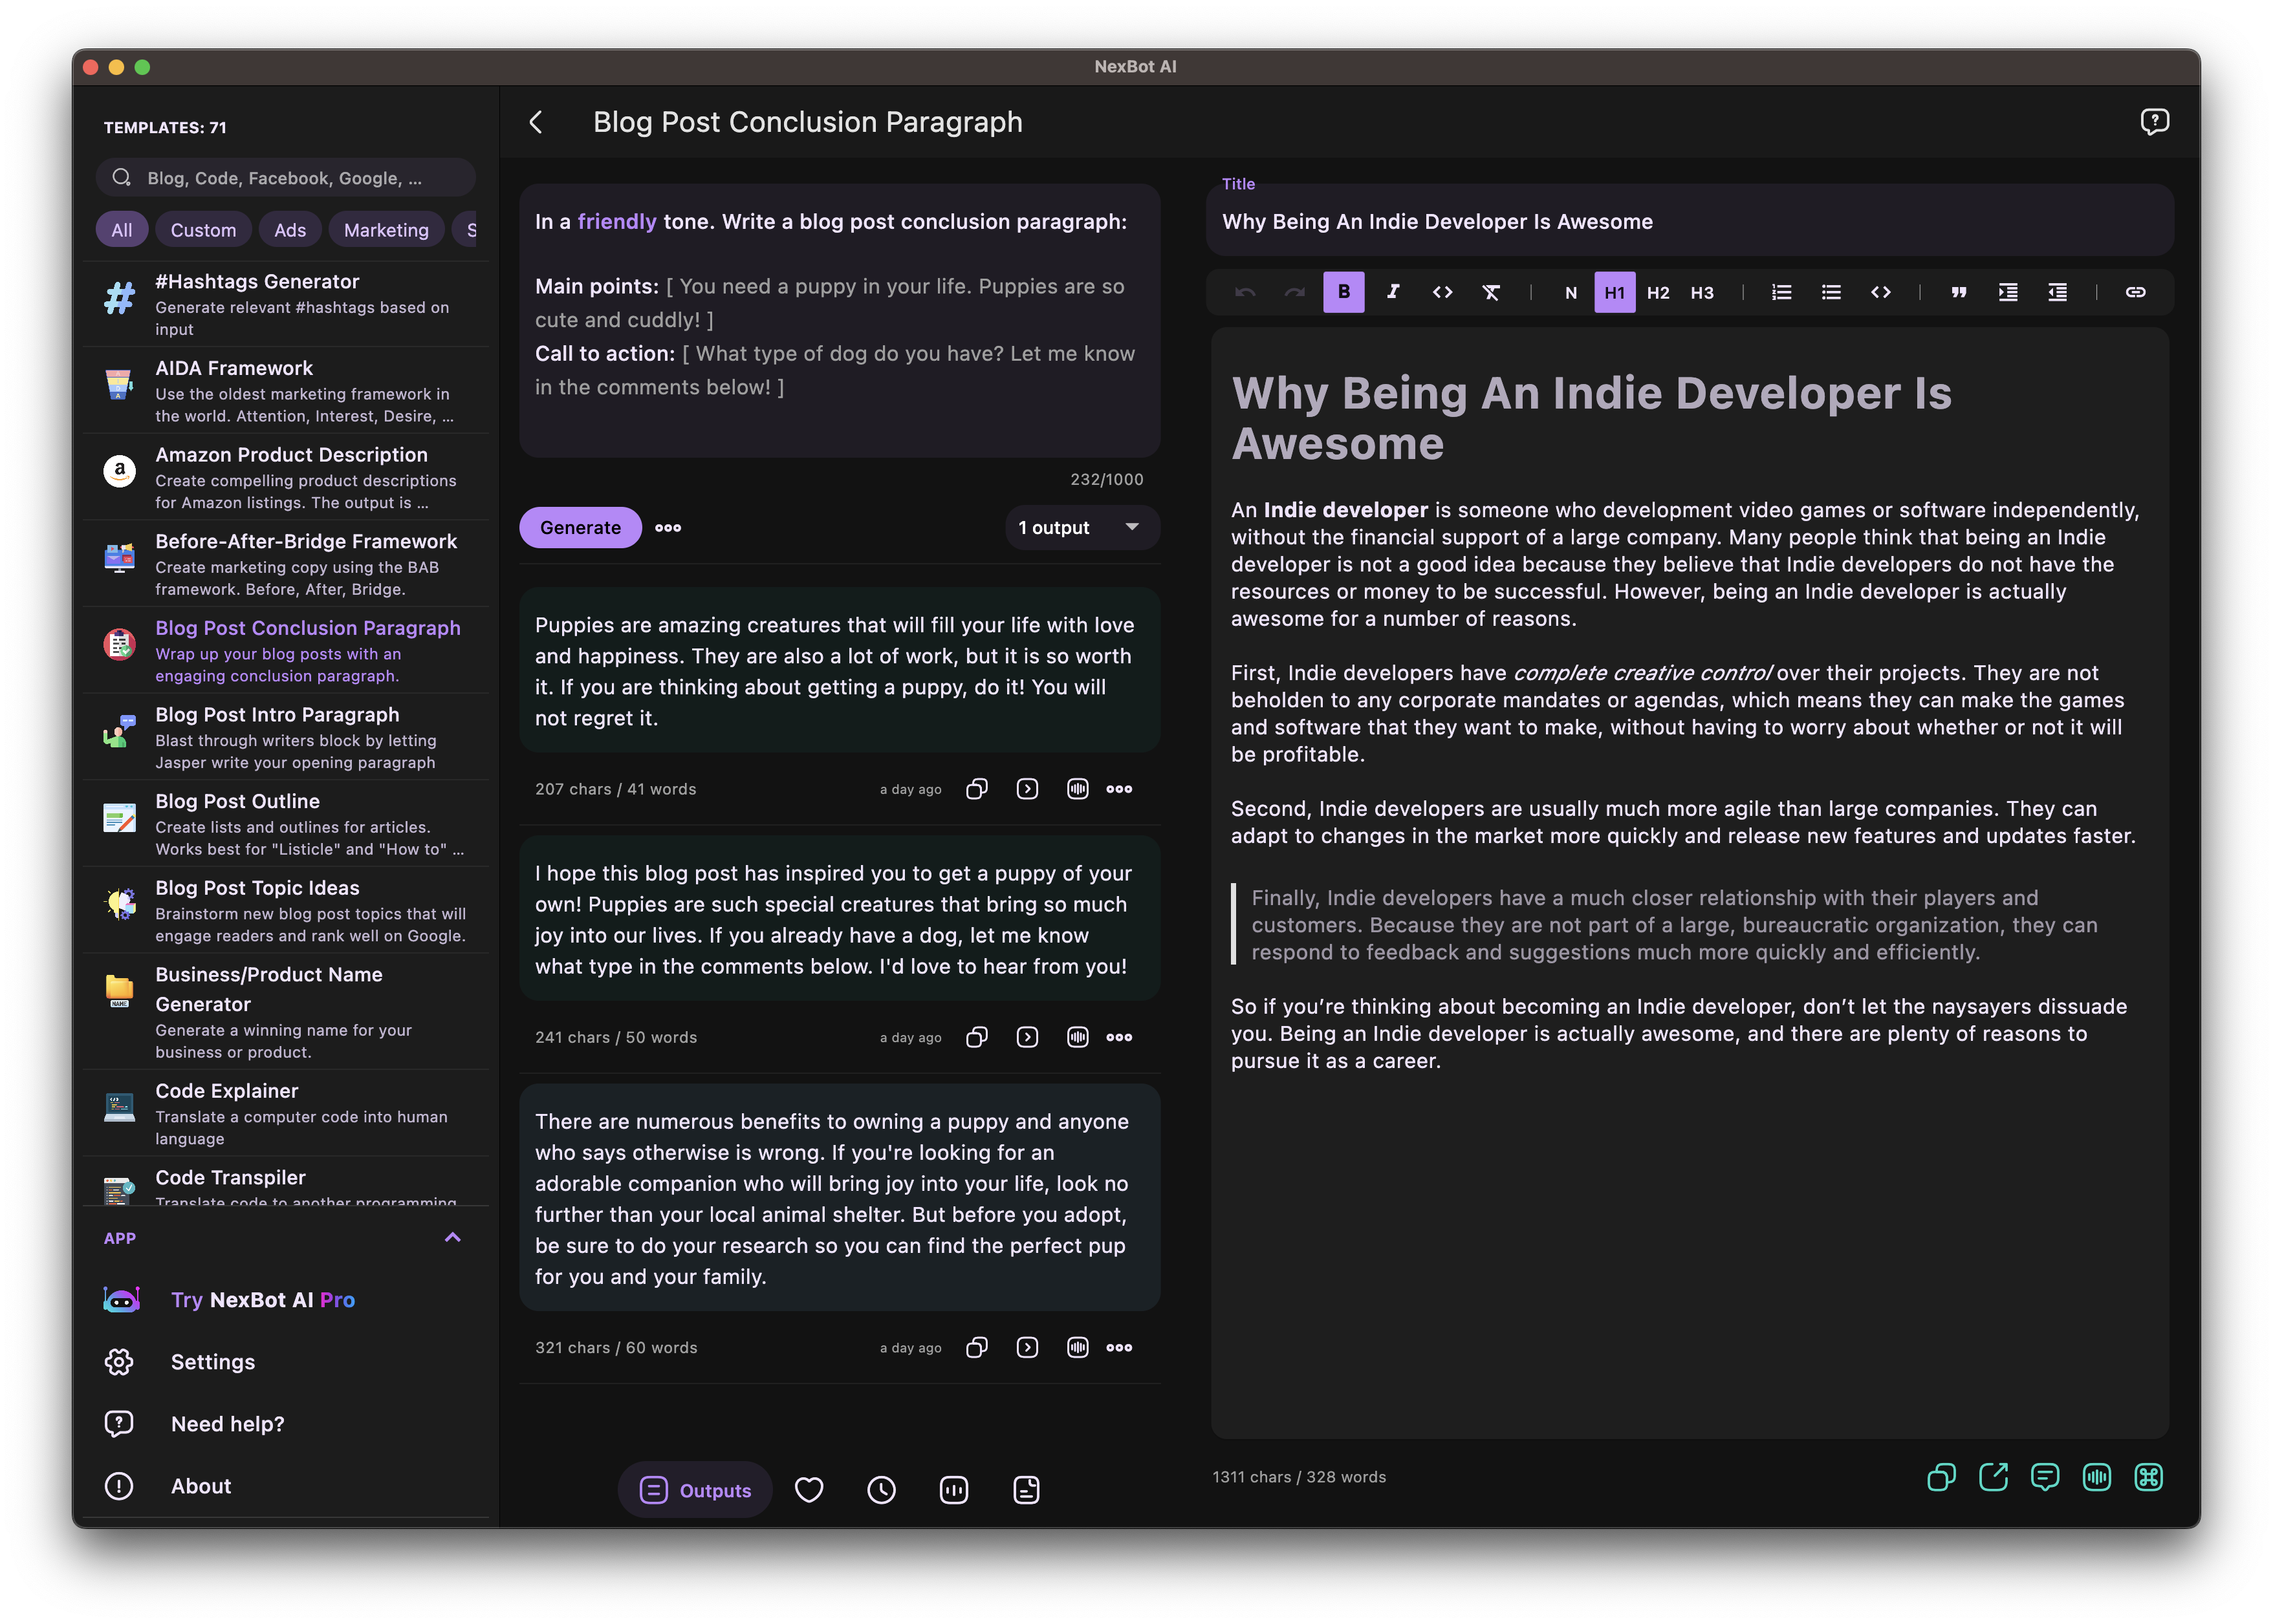This screenshot has width=2273, height=1624.
Task: Select the Marketing category filter
Action: [x=386, y=230]
